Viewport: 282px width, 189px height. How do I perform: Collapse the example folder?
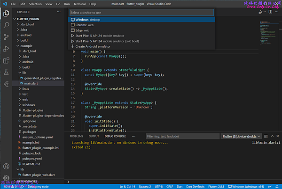click(x=26, y=46)
